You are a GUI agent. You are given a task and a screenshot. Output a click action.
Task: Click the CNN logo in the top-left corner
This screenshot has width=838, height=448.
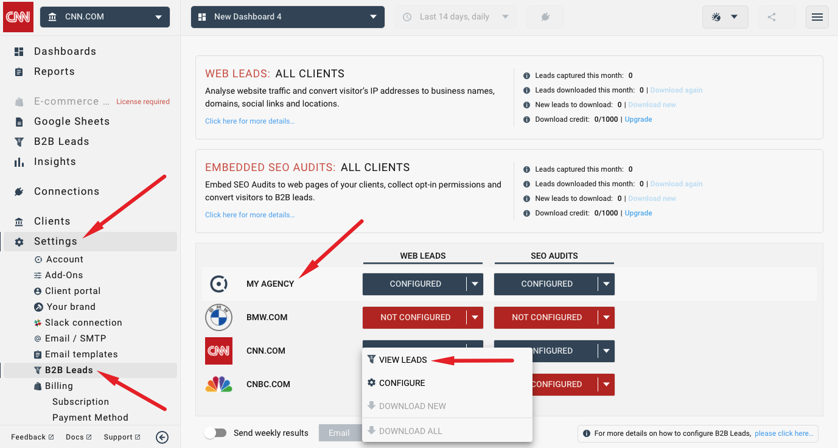(18, 17)
